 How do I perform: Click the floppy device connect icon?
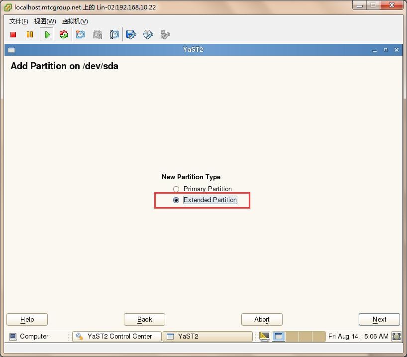(131, 34)
